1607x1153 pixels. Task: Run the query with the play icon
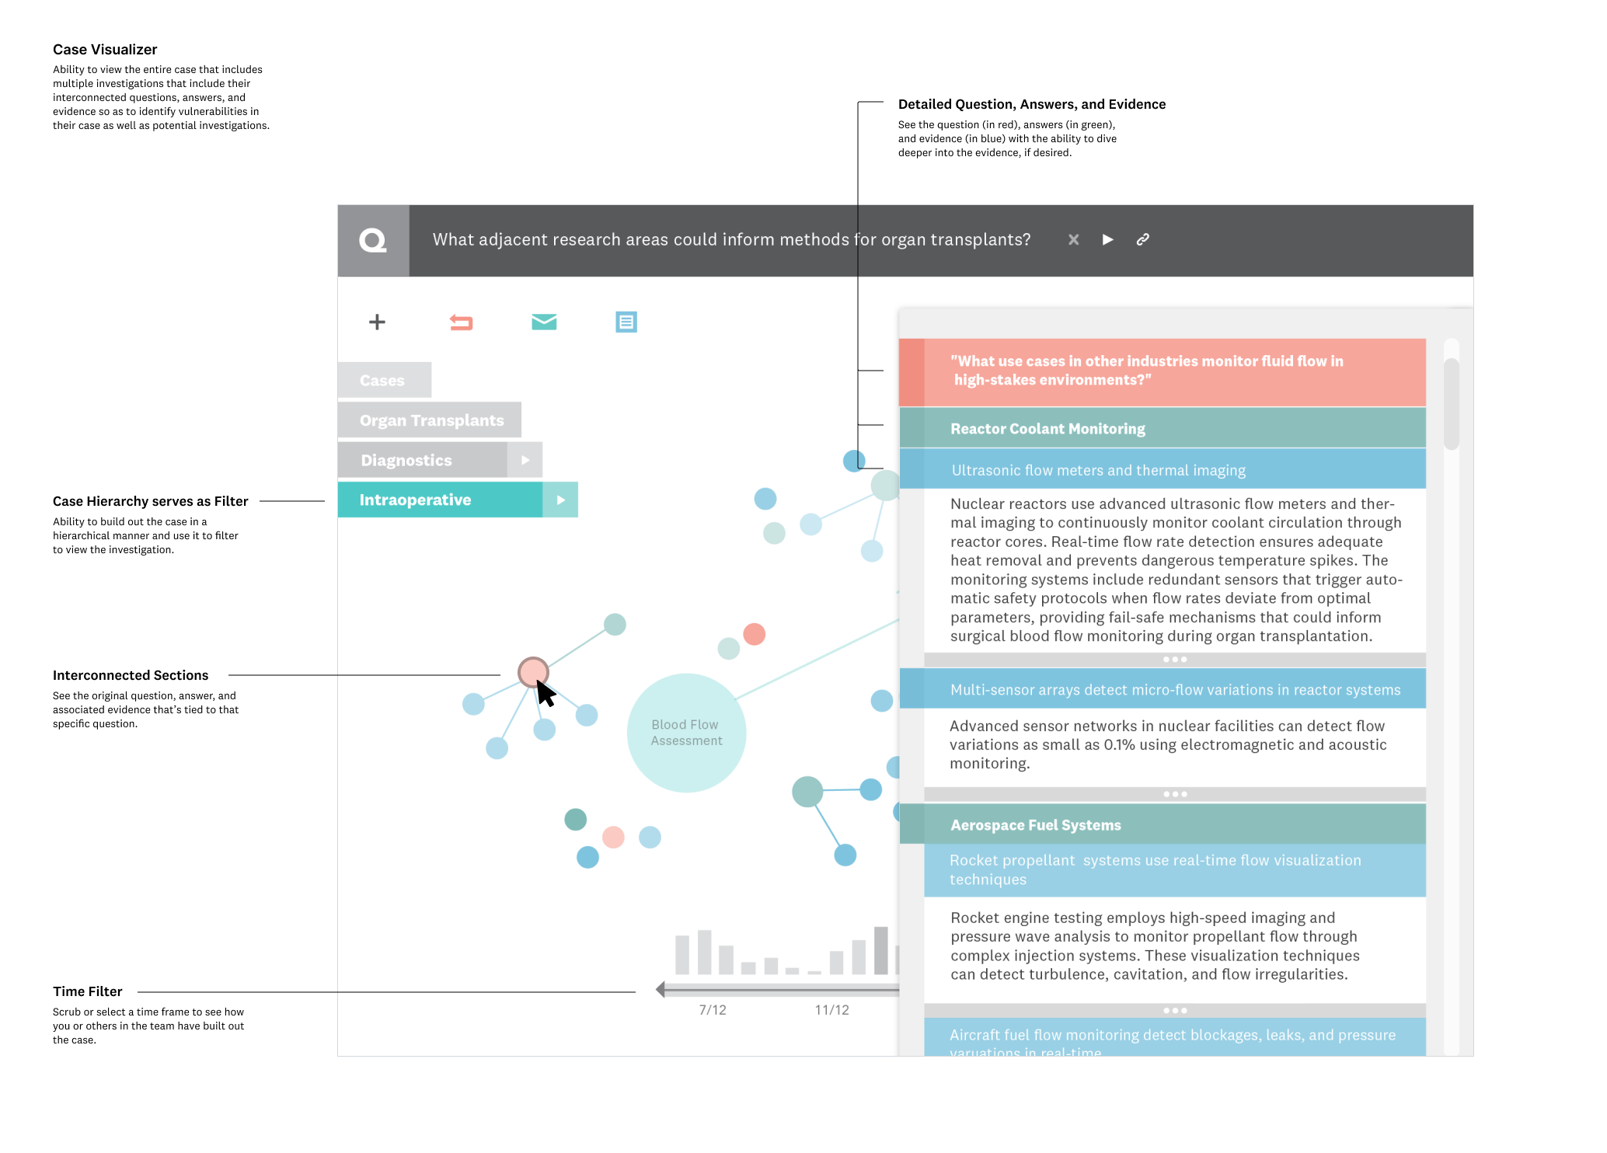pos(1108,239)
